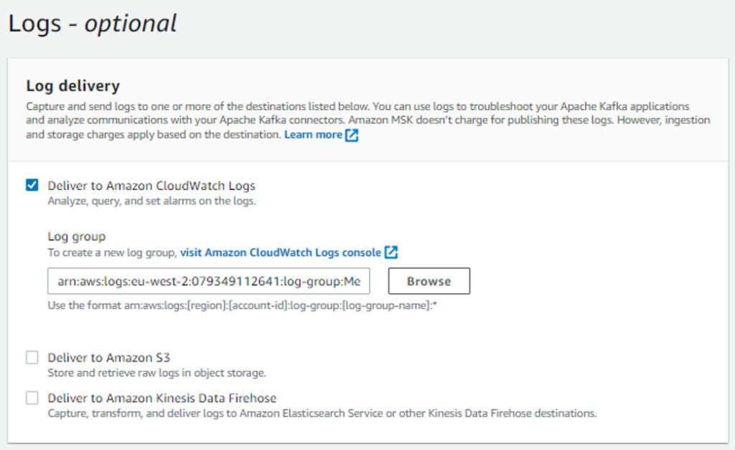Click the Logs - optional section title
The image size is (735, 450).
(93, 24)
